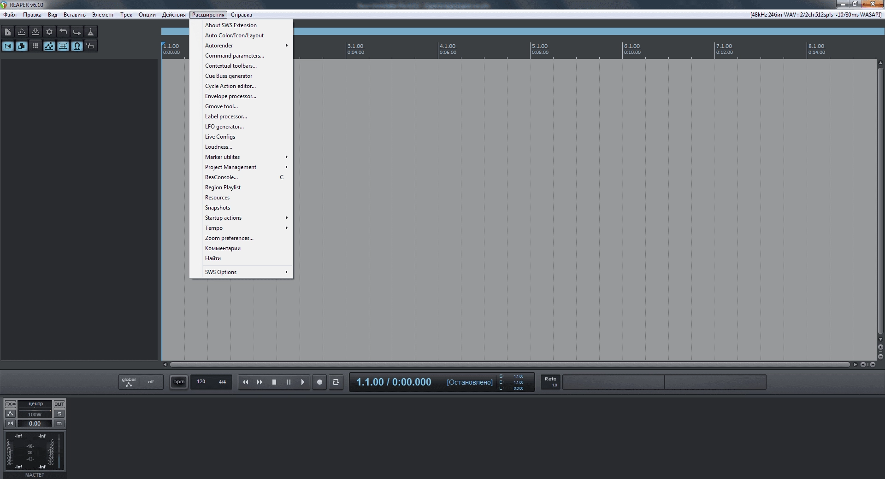Screen dimensions: 885x479
Task: Open Zoom preferences entry
Action: pos(241,238)
